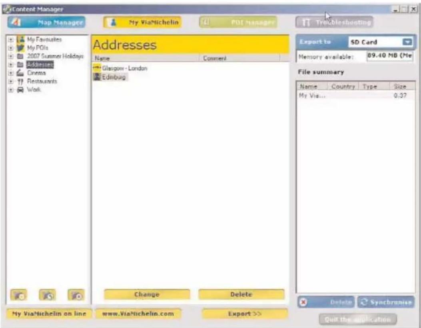Select the My Via... file summary row
The image size is (421, 328).
tap(356, 95)
